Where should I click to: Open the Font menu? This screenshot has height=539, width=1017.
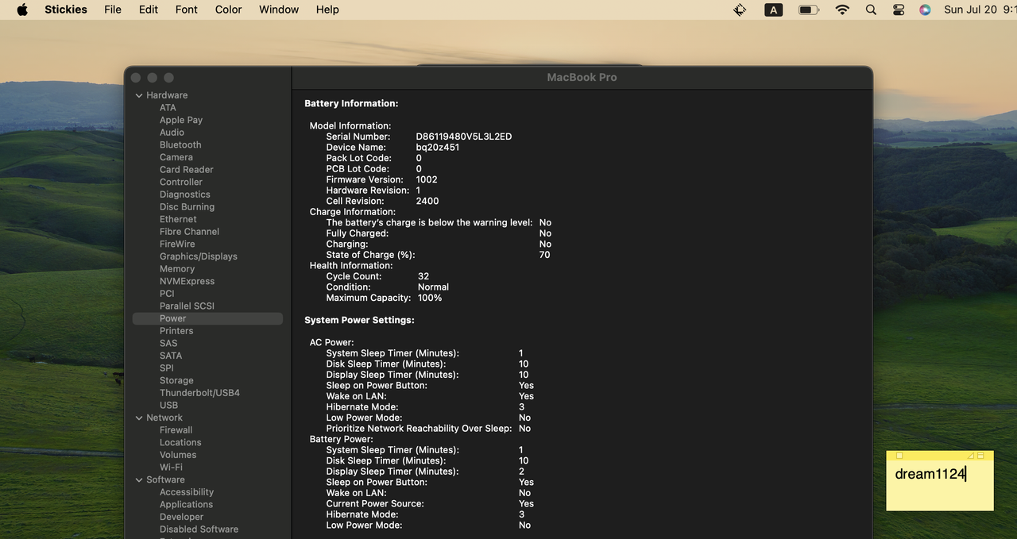pyautogui.click(x=187, y=10)
